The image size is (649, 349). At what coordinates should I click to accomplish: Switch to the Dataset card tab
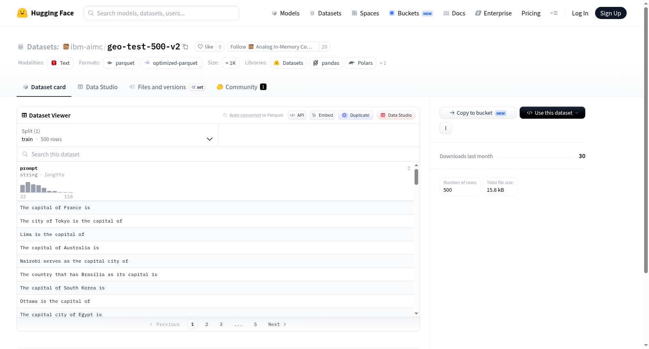[44, 87]
